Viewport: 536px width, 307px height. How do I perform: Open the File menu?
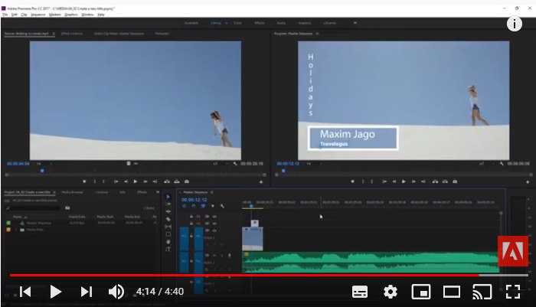coord(5,15)
